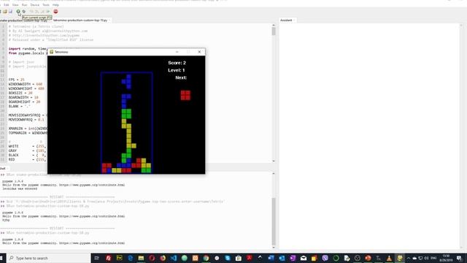Switch to the snake-production-custom-top-10.py tab
Viewport: 467px width, 263px height.
coord(23,20)
